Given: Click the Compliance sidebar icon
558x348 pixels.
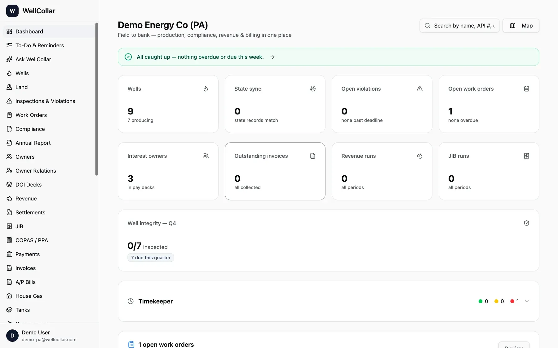Looking at the screenshot, I should 9,129.
